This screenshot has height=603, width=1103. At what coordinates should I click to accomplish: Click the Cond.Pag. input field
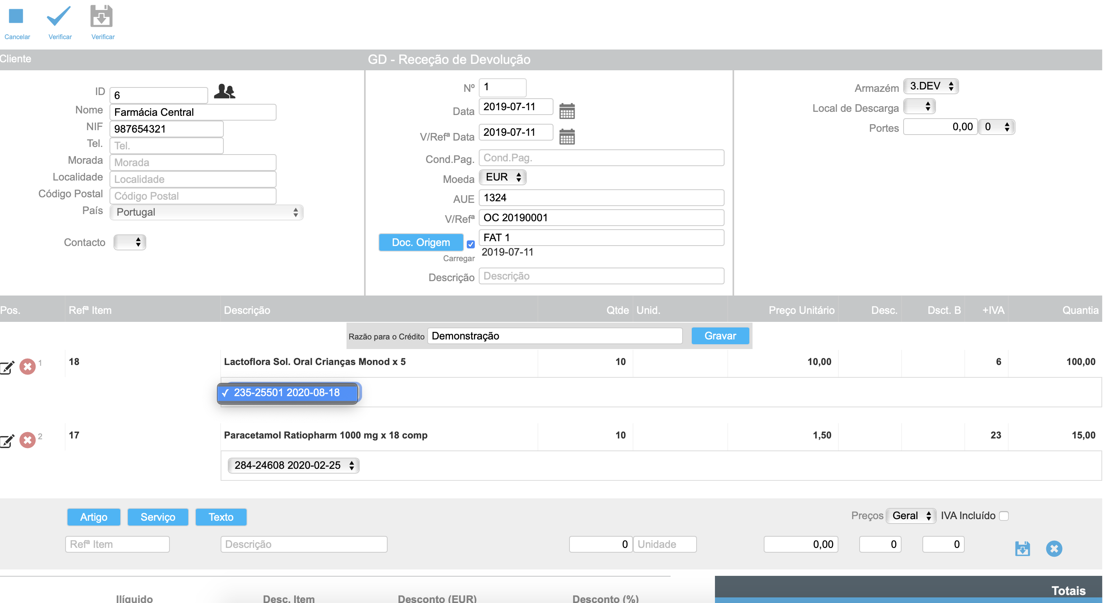(601, 157)
